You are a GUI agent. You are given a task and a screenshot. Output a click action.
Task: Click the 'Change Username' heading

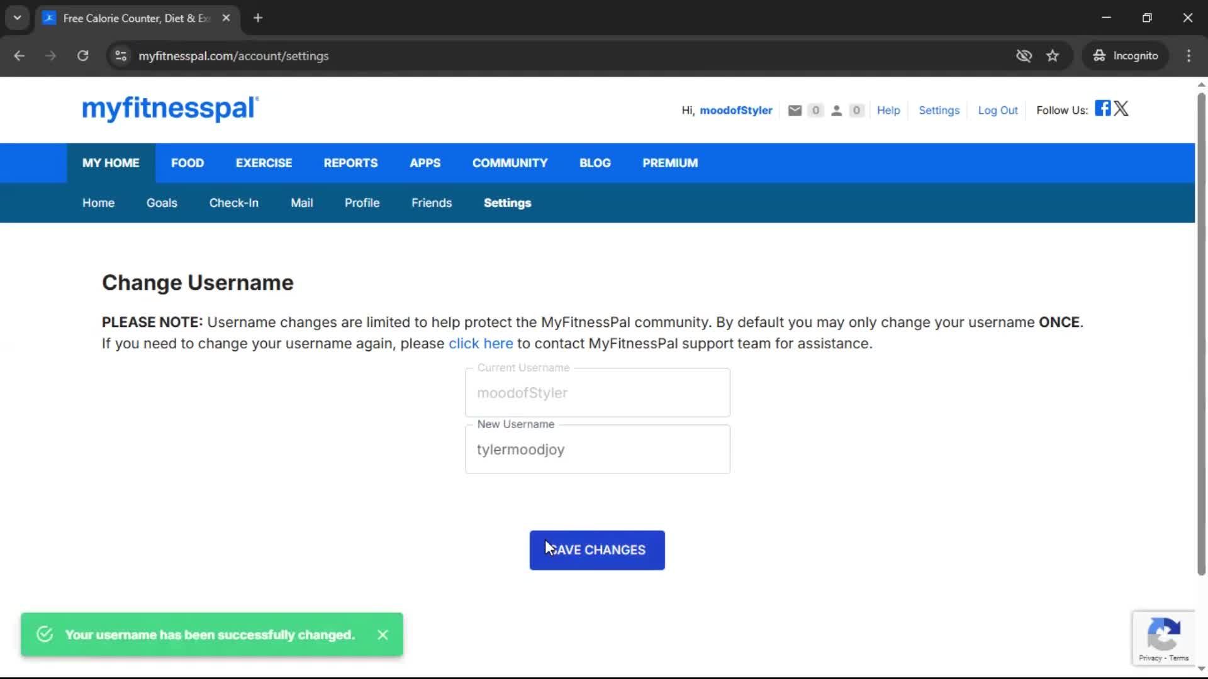point(198,283)
